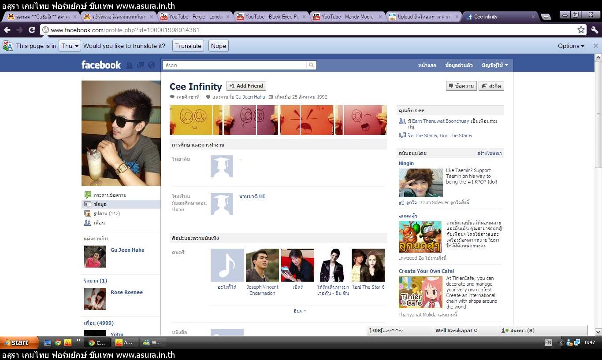Open the Chrome taskbar window button
This screenshot has width=602, height=360.
97,342
